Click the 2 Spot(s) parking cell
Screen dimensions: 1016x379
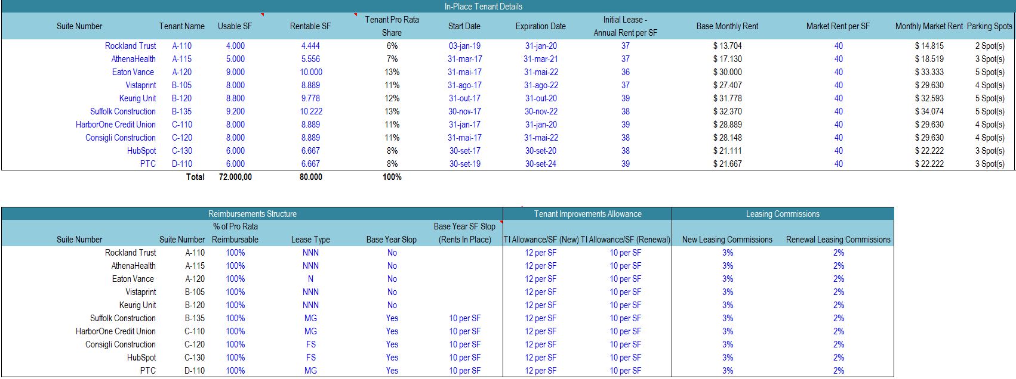[990, 46]
